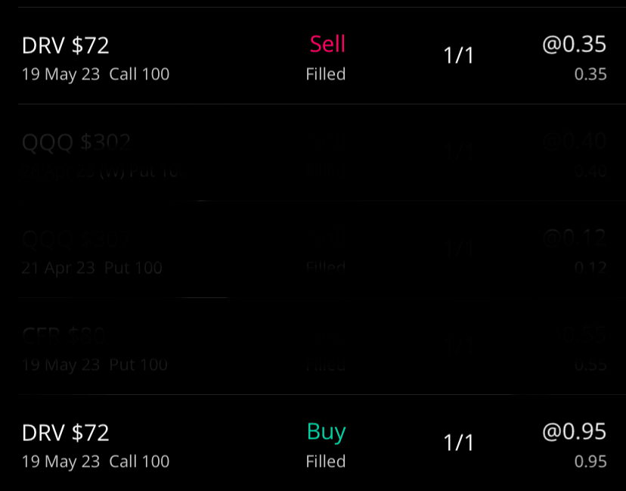Screen dimensions: 626x491
Task: Tap the Filled status under Buy
Action: (326, 461)
